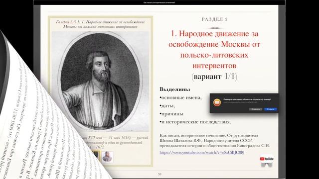Click the bullet '•даты,'
319x179 pixels.
pos(167,106)
